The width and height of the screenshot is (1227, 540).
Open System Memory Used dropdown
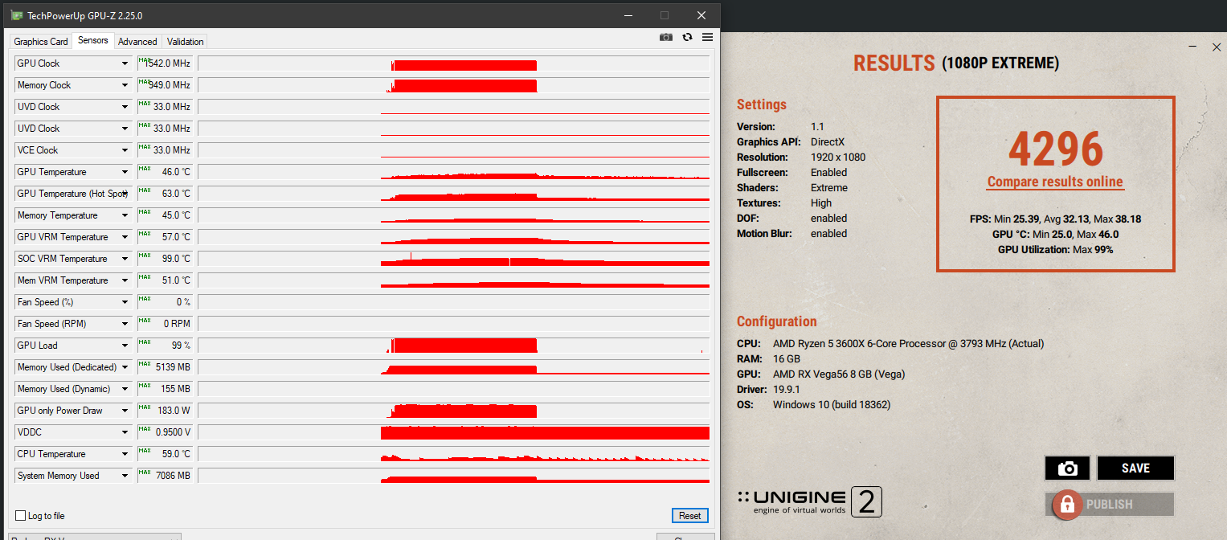coord(125,476)
